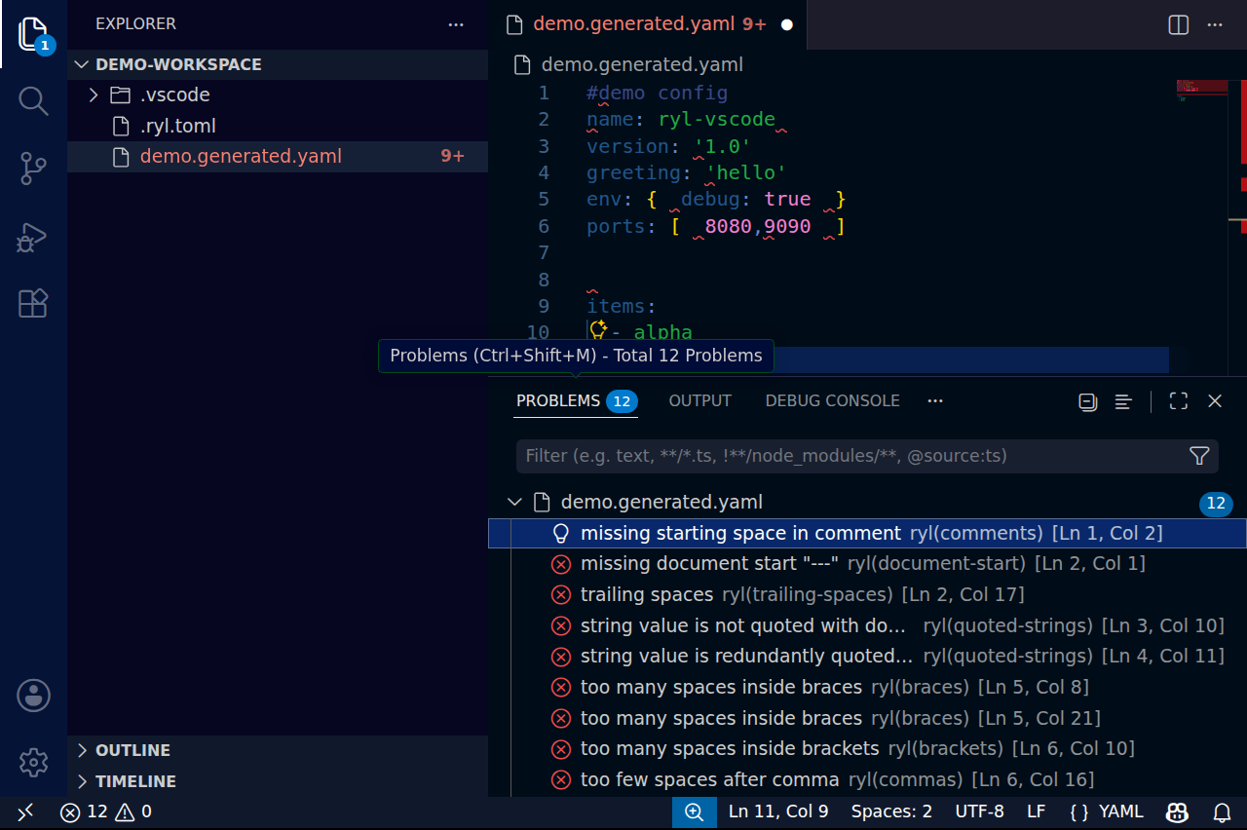Screen dimensions: 1247x830
Task: Select the PROBLEMS tab
Action: click(576, 401)
